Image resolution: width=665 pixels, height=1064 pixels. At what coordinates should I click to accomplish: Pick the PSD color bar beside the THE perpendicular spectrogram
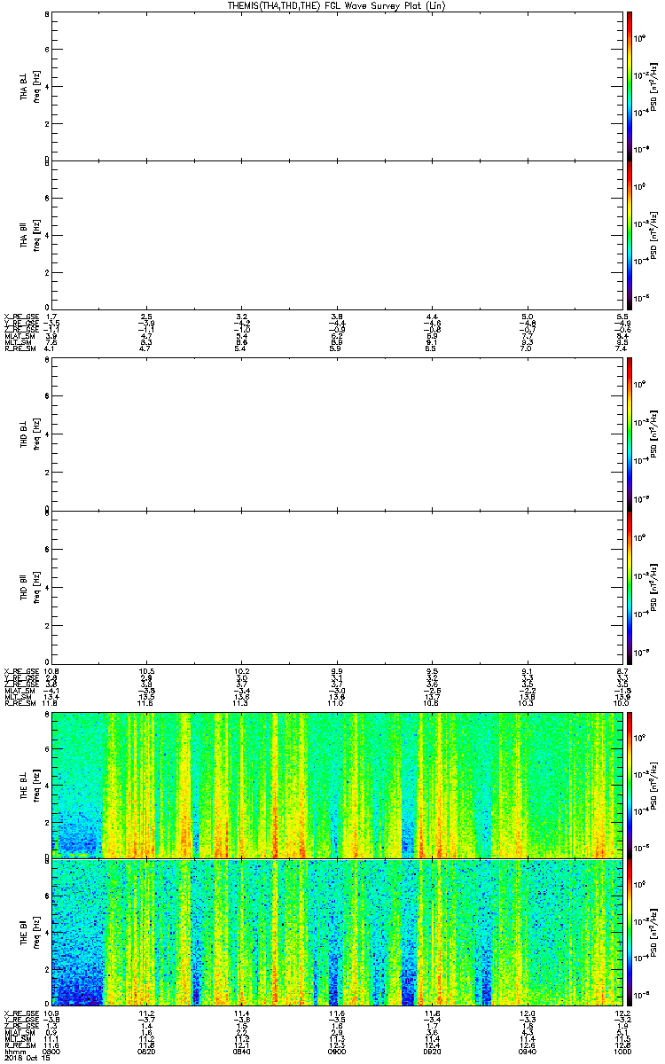[x=630, y=784]
